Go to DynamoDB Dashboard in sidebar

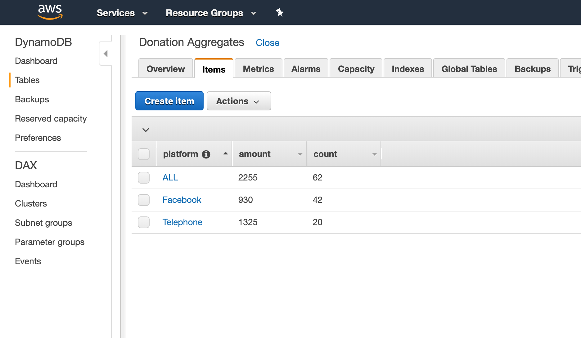pyautogui.click(x=36, y=61)
